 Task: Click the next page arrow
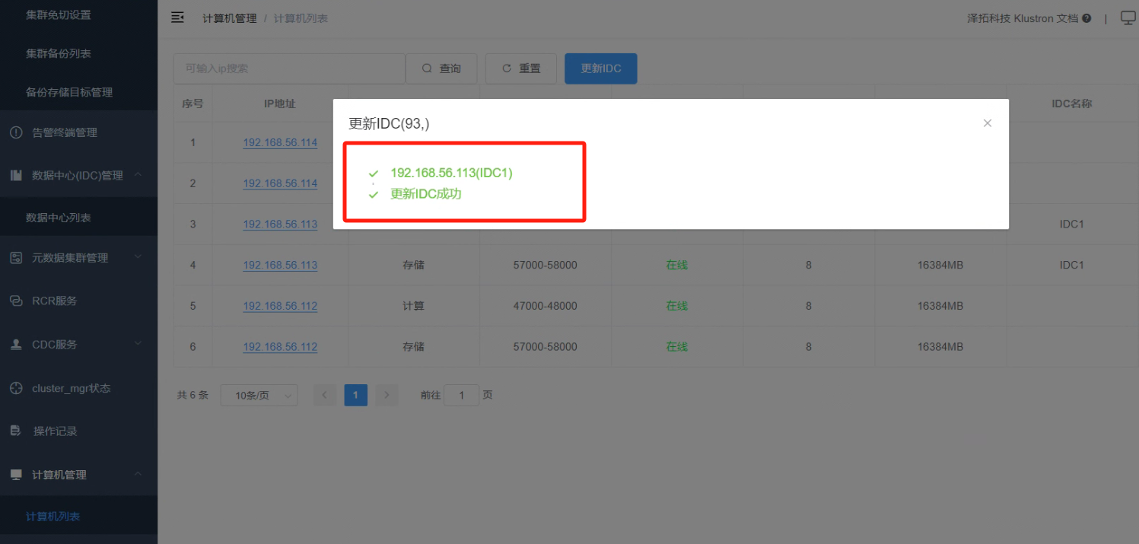tap(387, 396)
